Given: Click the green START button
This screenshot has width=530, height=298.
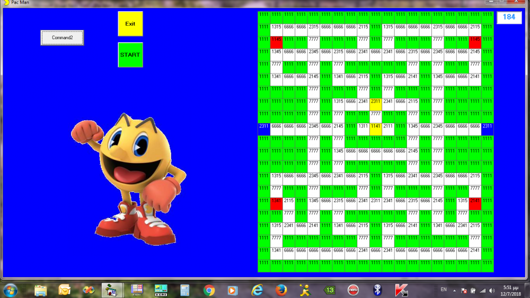Looking at the screenshot, I should [x=130, y=55].
